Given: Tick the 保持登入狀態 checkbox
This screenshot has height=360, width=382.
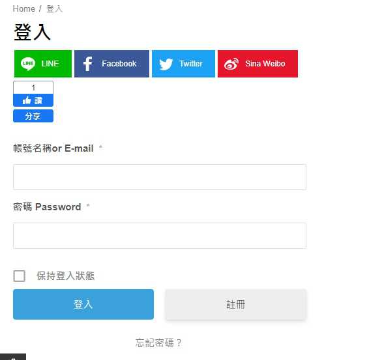Looking at the screenshot, I should 20,276.
